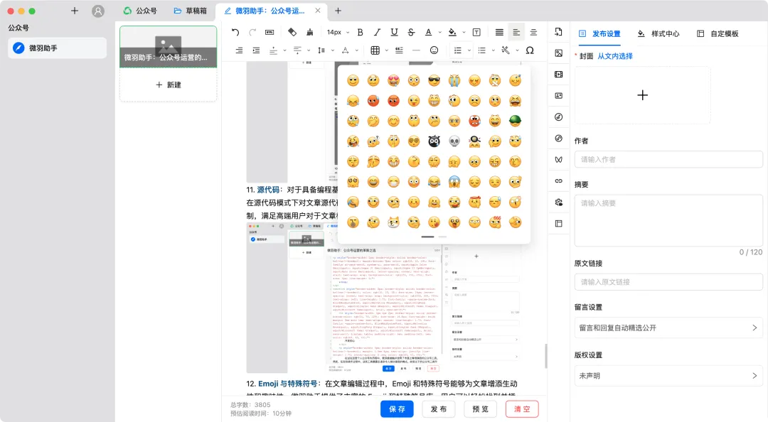Click the 请输入摘要 summary field
Viewport: 768px width, 422px height.
pos(668,220)
